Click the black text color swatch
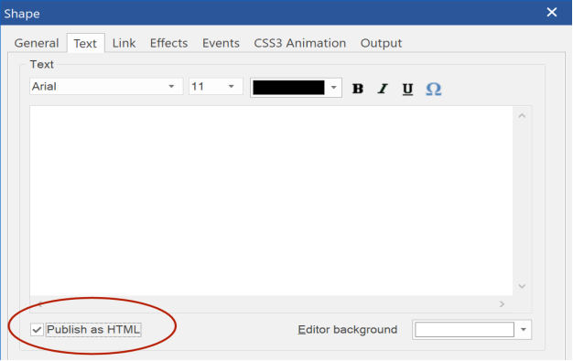Image resolution: width=573 pixels, height=361 pixels. pyautogui.click(x=288, y=88)
